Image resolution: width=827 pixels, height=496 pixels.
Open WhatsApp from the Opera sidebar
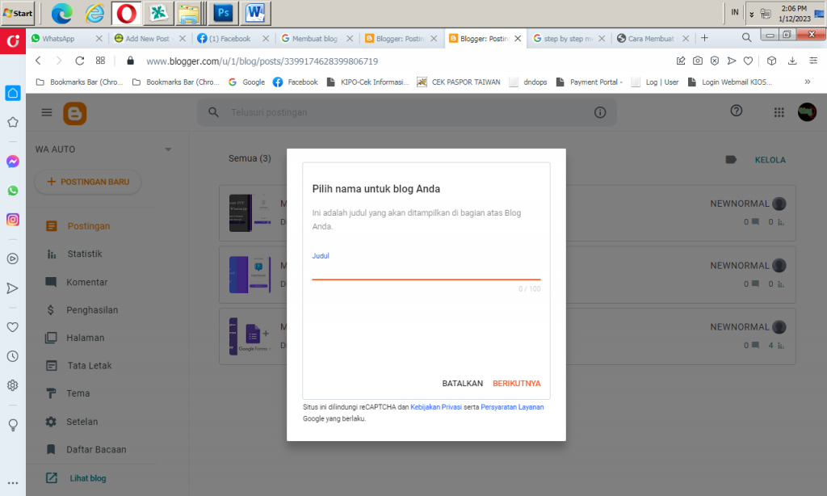[13, 191]
